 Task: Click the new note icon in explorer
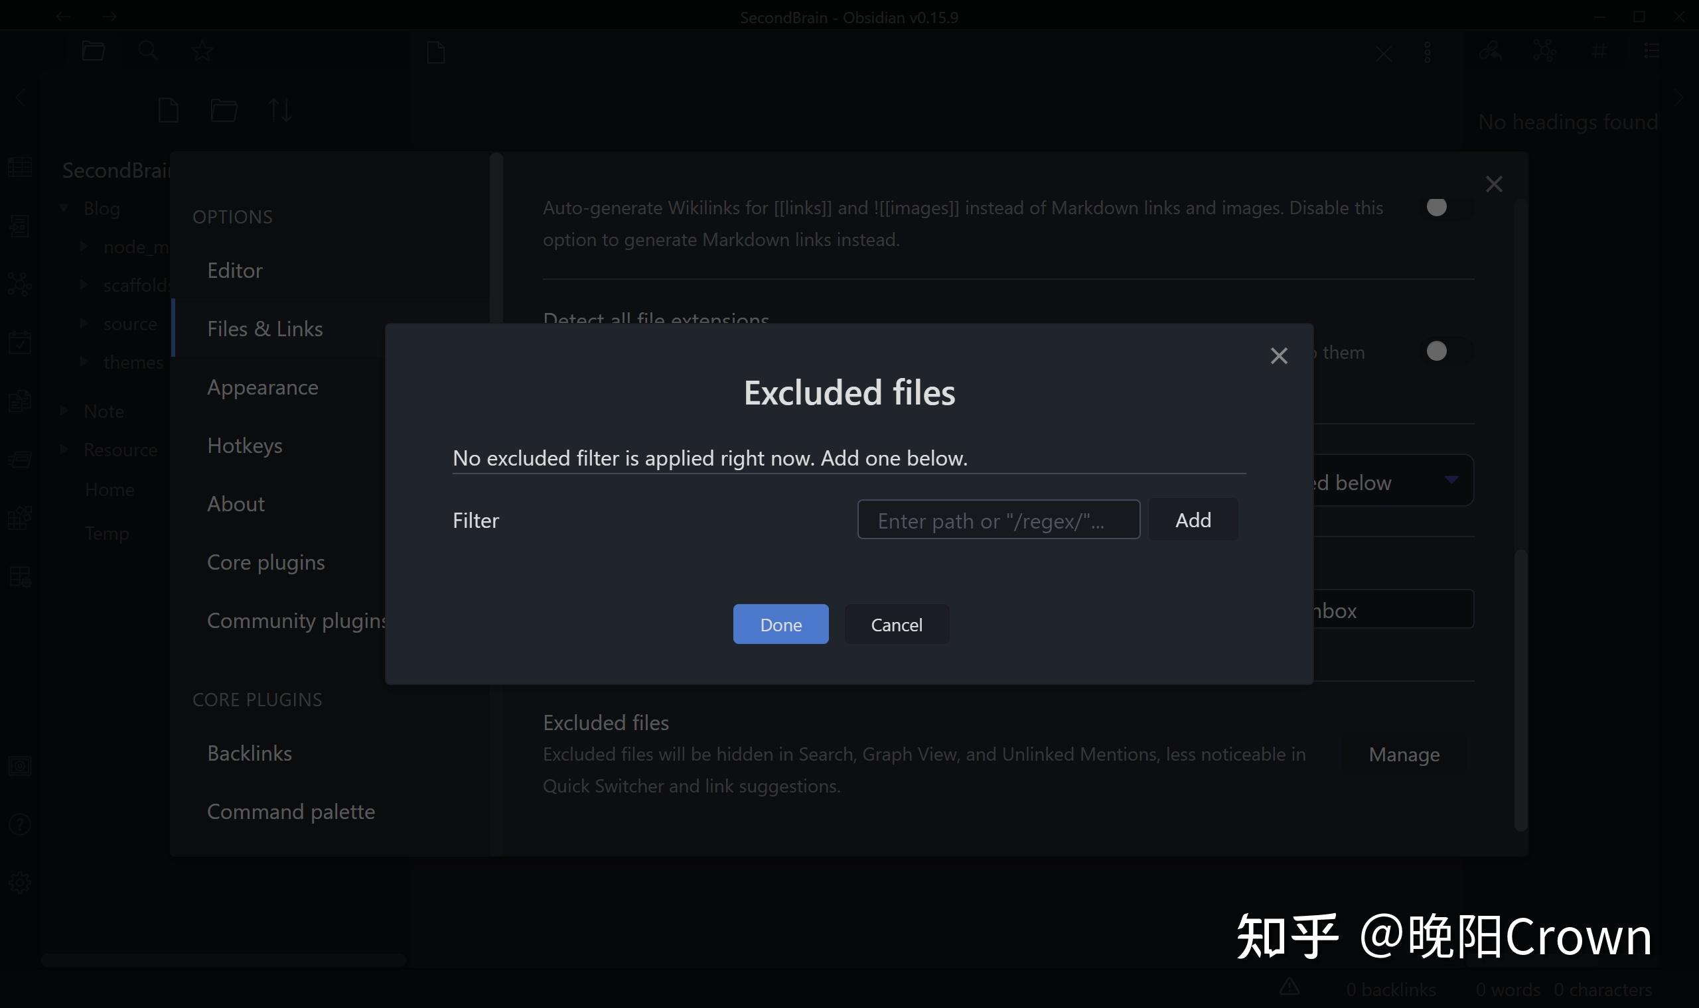pos(168,109)
